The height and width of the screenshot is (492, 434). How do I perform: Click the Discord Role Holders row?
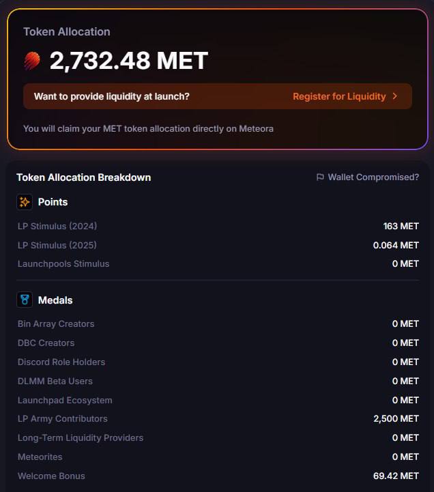218,362
